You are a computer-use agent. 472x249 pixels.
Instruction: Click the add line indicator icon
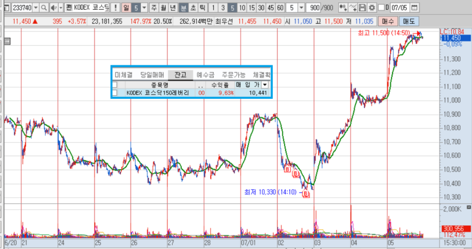pyautogui.click(x=353, y=7)
